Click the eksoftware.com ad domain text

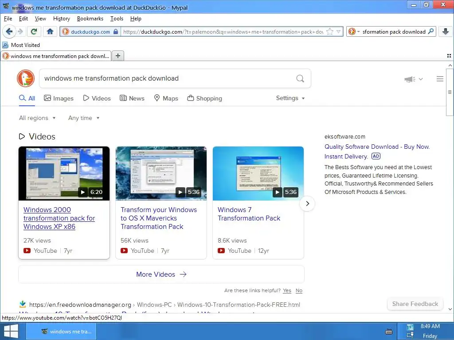coord(345,137)
